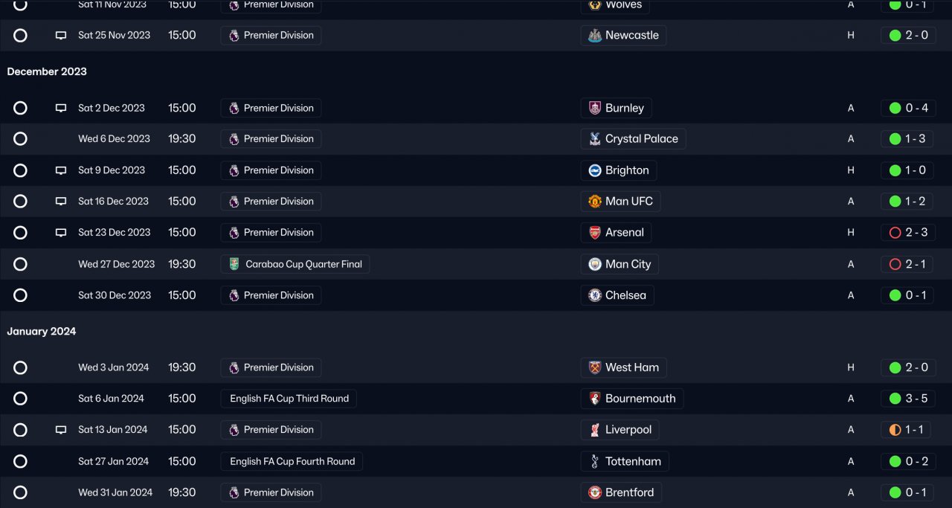Open the Brighton team button
952x508 pixels.
[x=618, y=170]
